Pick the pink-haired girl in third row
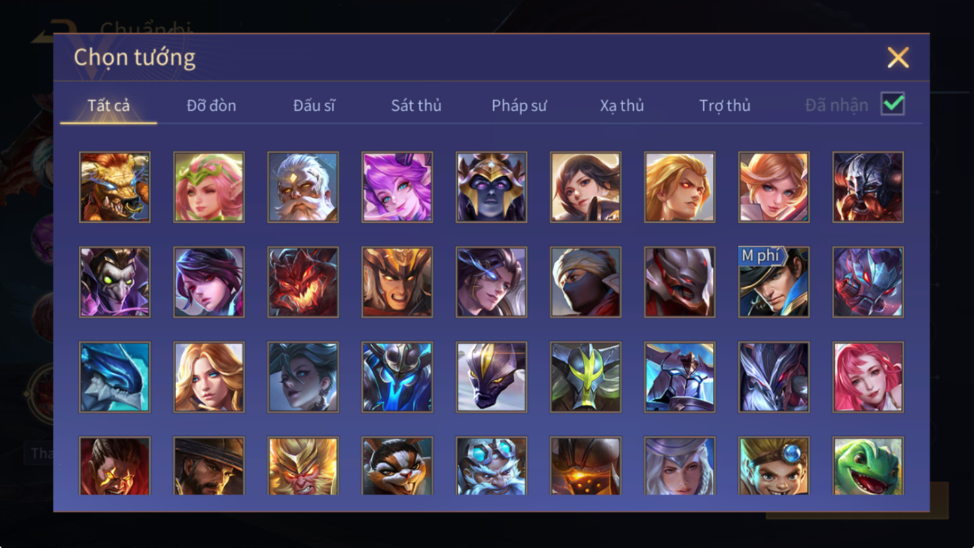This screenshot has width=974, height=548. (x=868, y=377)
